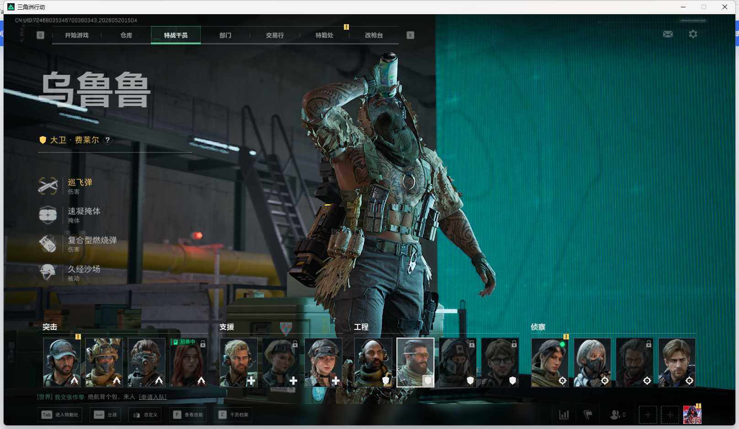Open the 开始游戏 tab
This screenshot has height=429, width=739.
tap(76, 35)
